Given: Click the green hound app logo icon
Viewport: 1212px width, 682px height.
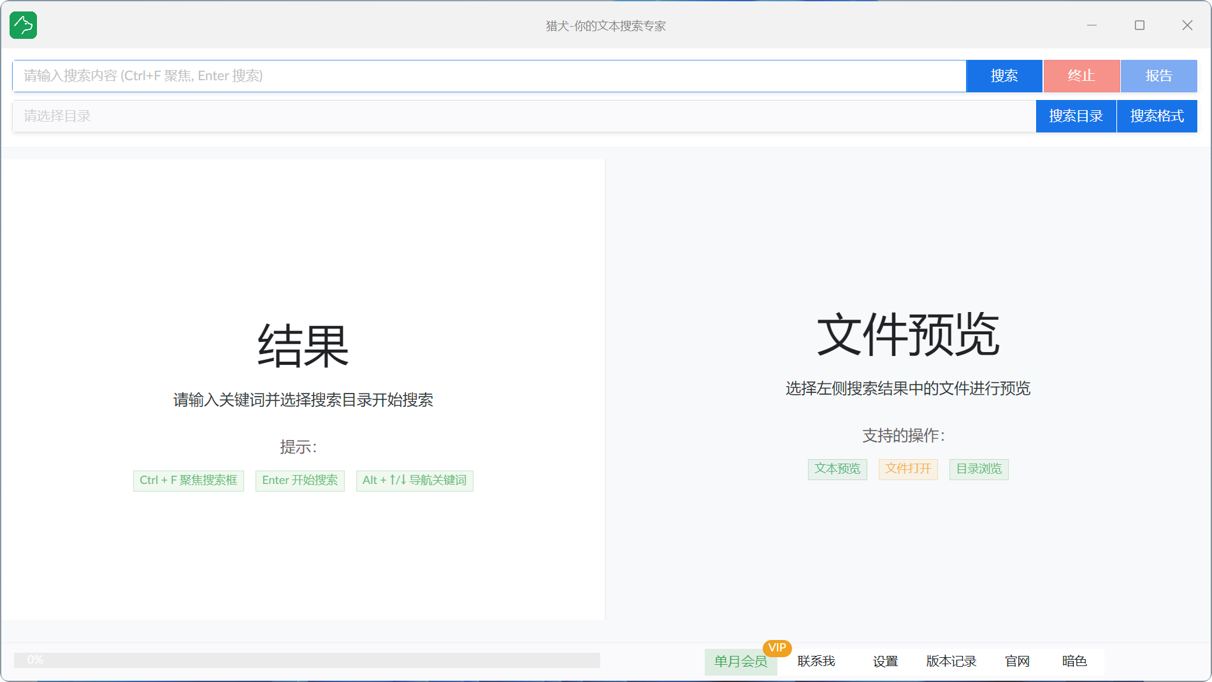Looking at the screenshot, I should point(24,25).
